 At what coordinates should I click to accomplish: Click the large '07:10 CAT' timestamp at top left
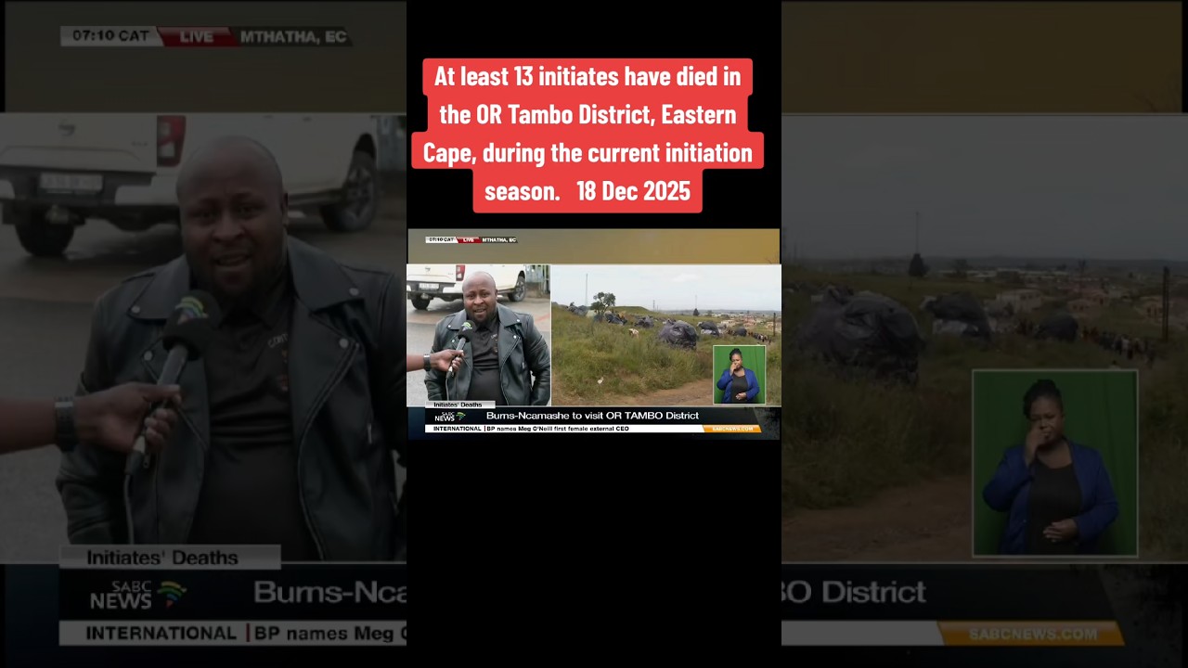click(x=110, y=37)
